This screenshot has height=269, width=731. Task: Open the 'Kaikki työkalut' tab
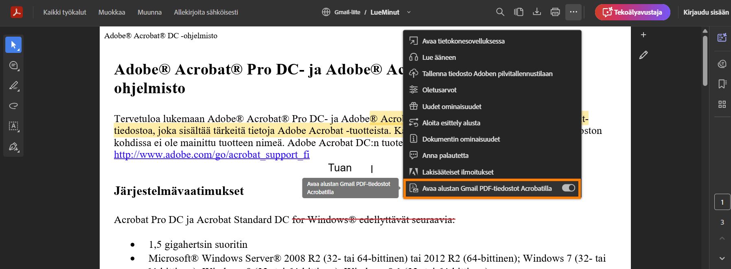coord(65,12)
